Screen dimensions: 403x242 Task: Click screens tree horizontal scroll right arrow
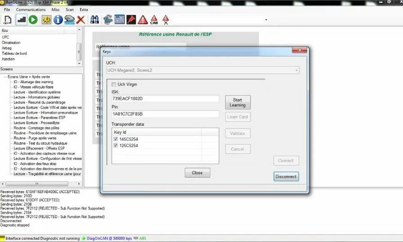(79, 184)
